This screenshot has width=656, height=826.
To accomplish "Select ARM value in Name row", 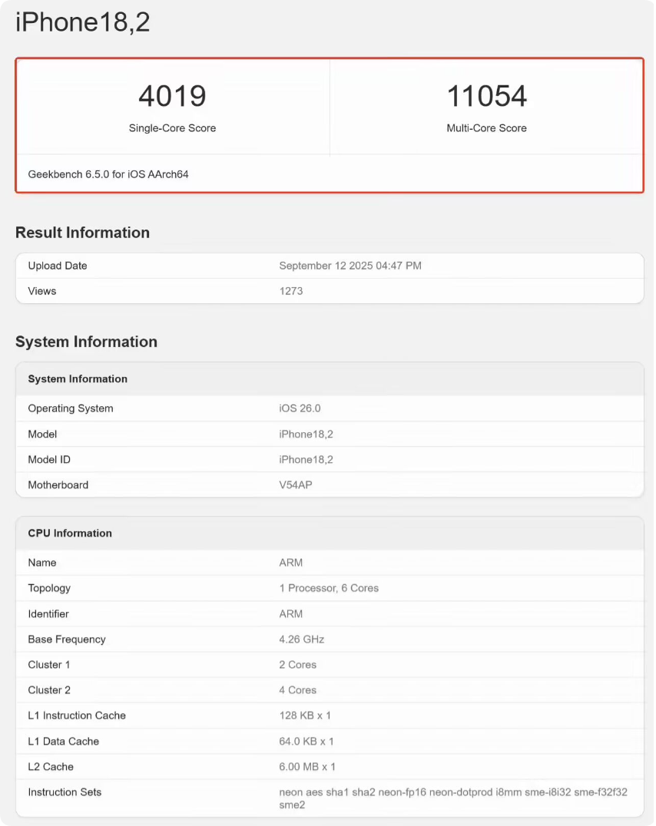I will pos(291,563).
